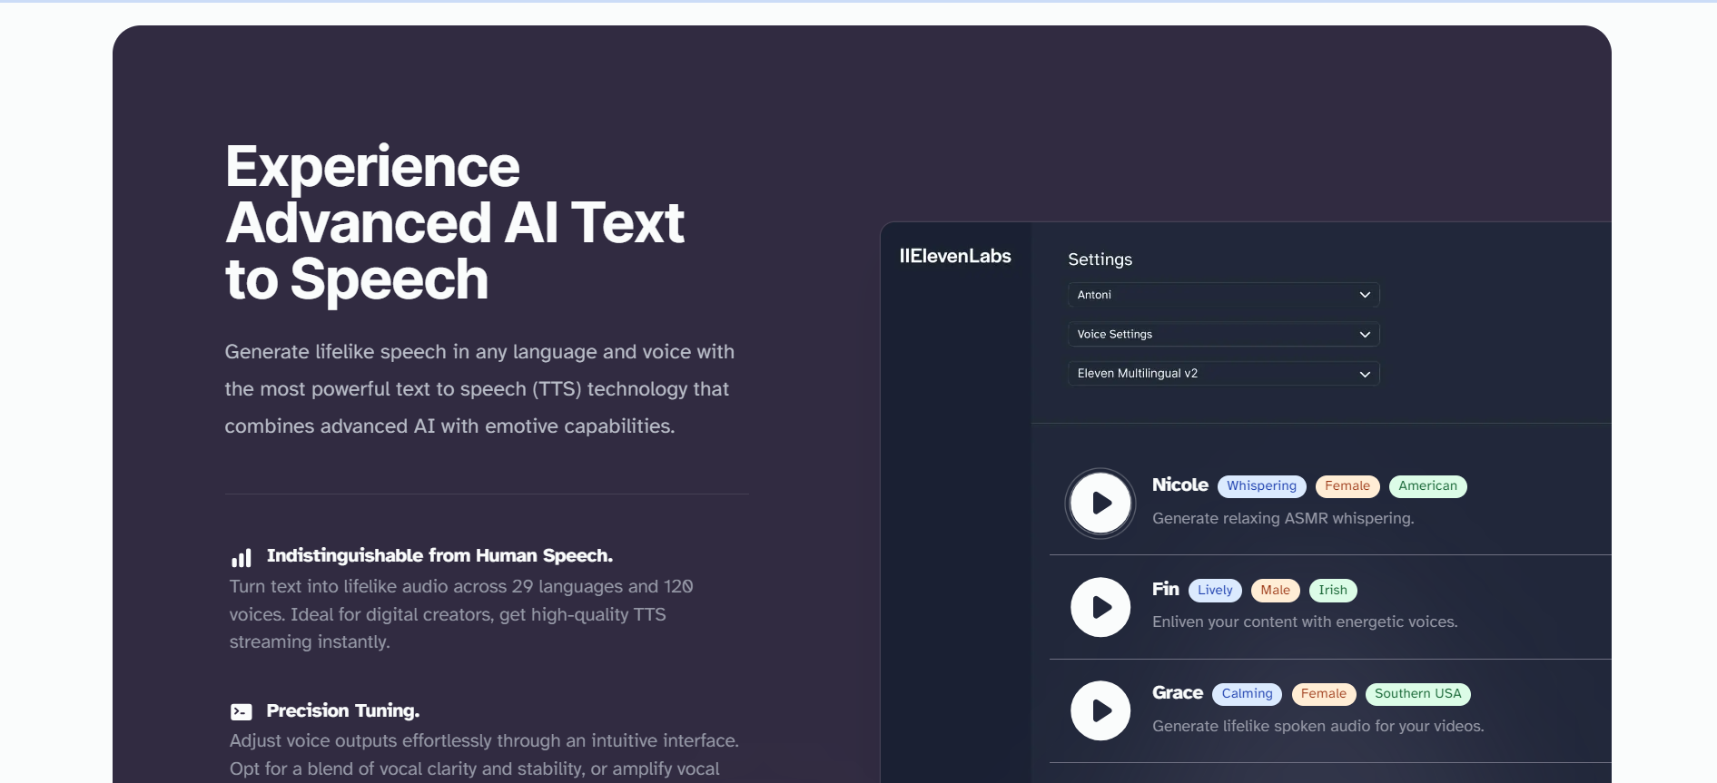
Task: Click the IIElevenLabs logo
Action: 954,256
